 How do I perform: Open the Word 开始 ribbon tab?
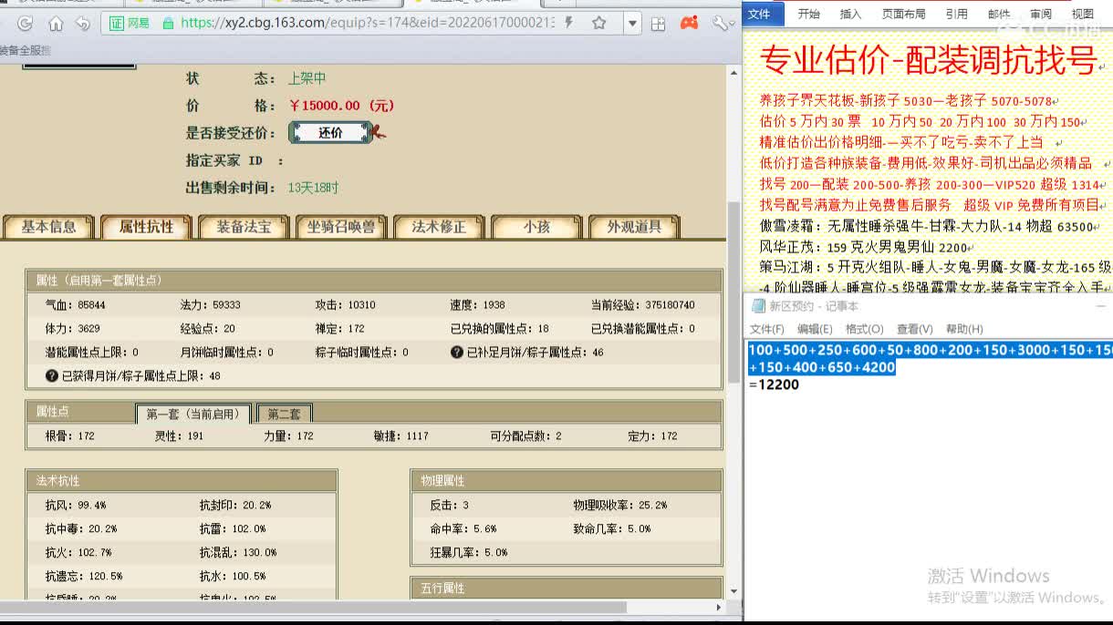(x=808, y=14)
